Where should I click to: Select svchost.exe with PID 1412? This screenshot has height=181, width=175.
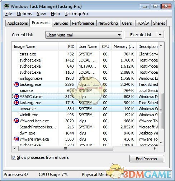[85, 60]
